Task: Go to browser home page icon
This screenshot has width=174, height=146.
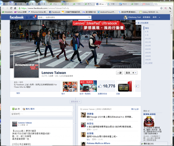Action: tap(15, 8)
